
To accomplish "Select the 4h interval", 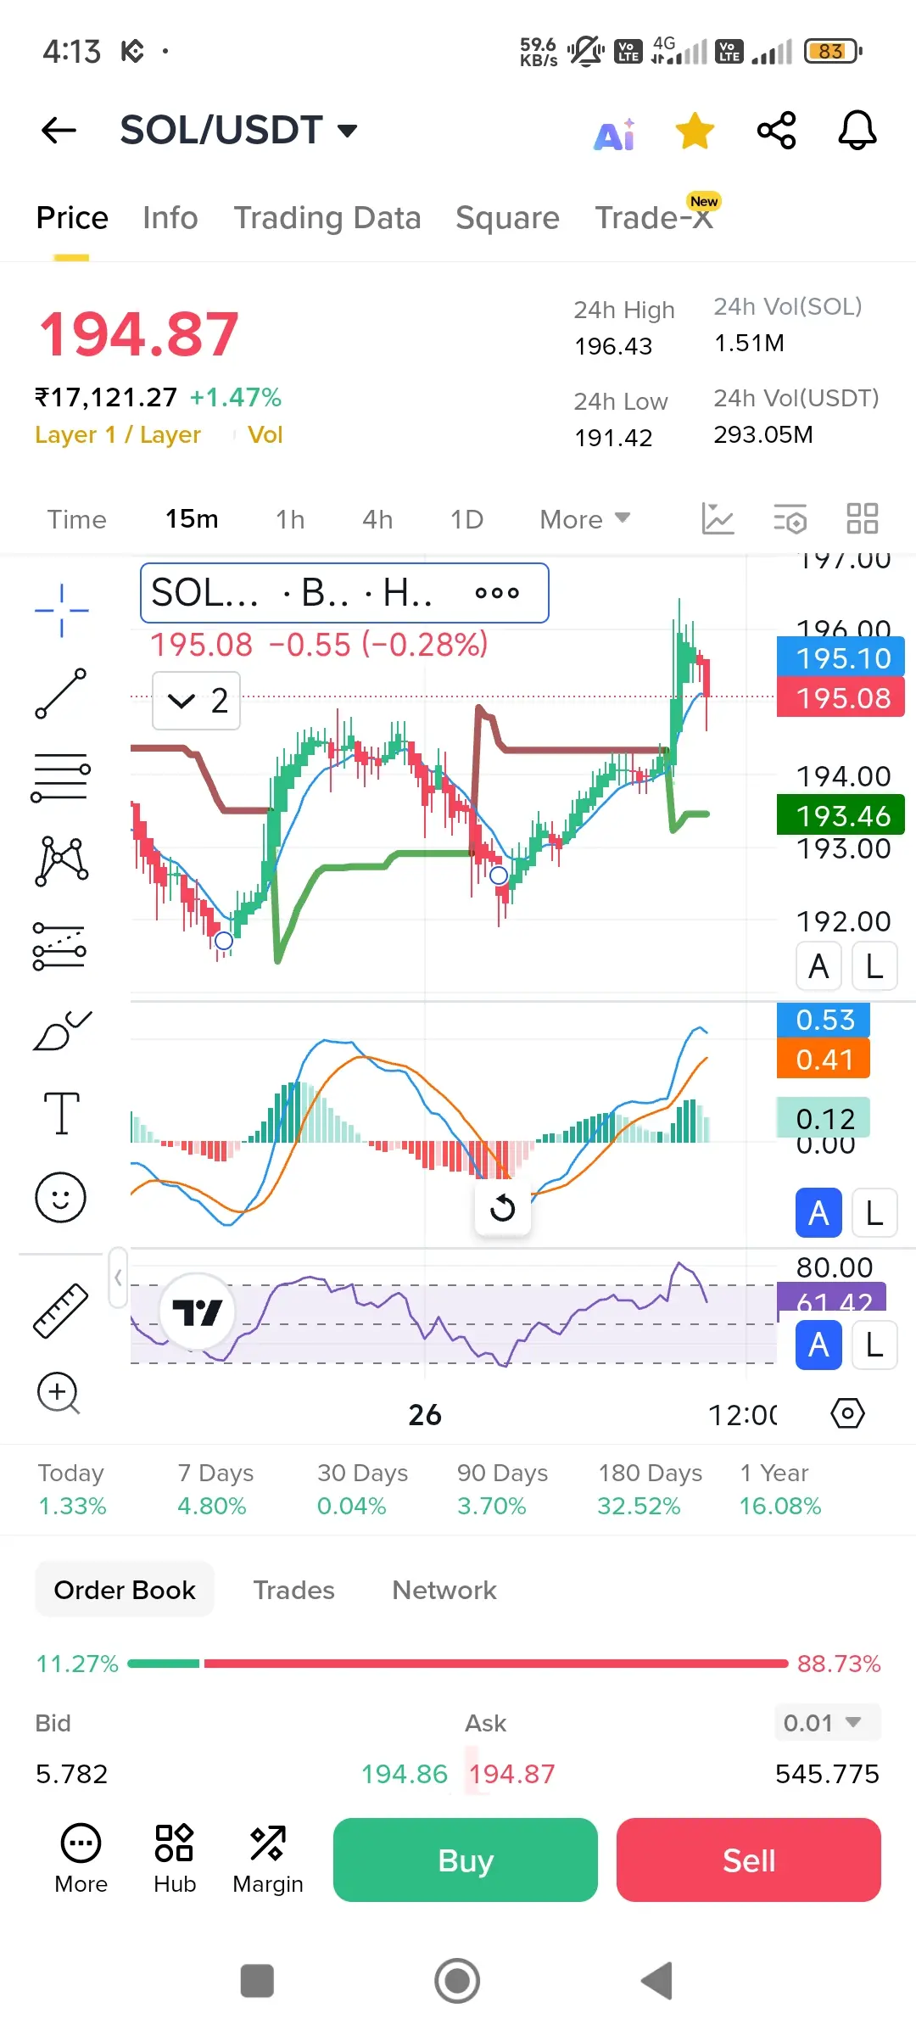I will (x=377, y=519).
